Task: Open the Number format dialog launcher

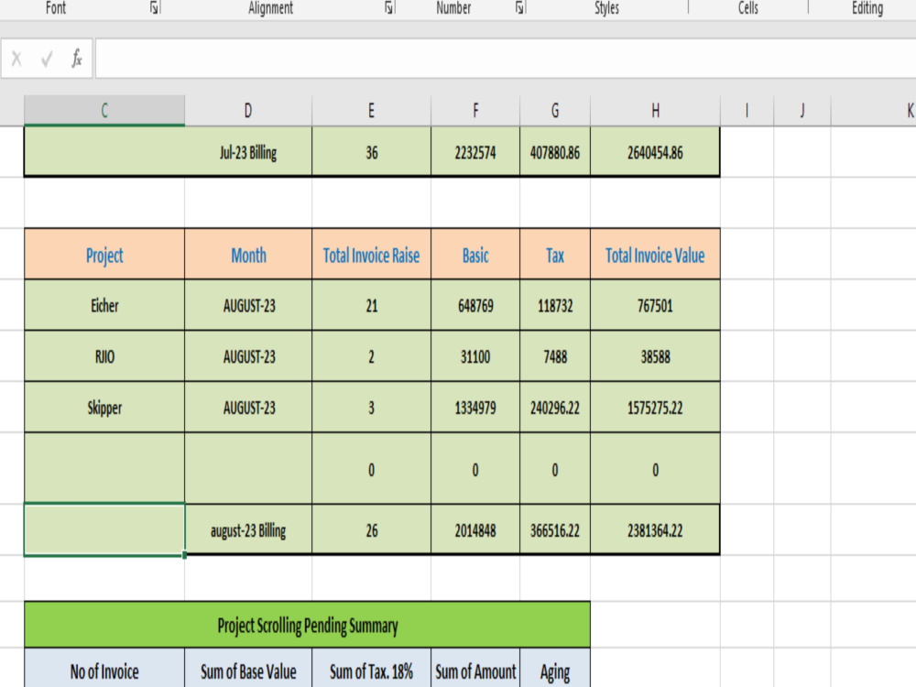Action: click(520, 7)
